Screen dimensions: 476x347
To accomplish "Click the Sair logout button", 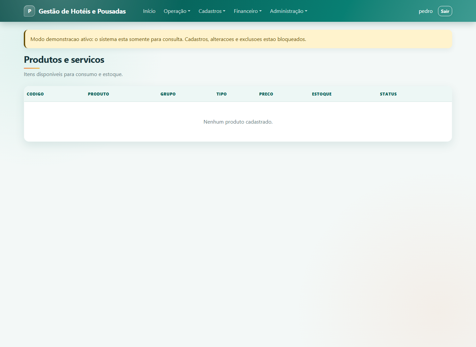I will click(x=445, y=11).
